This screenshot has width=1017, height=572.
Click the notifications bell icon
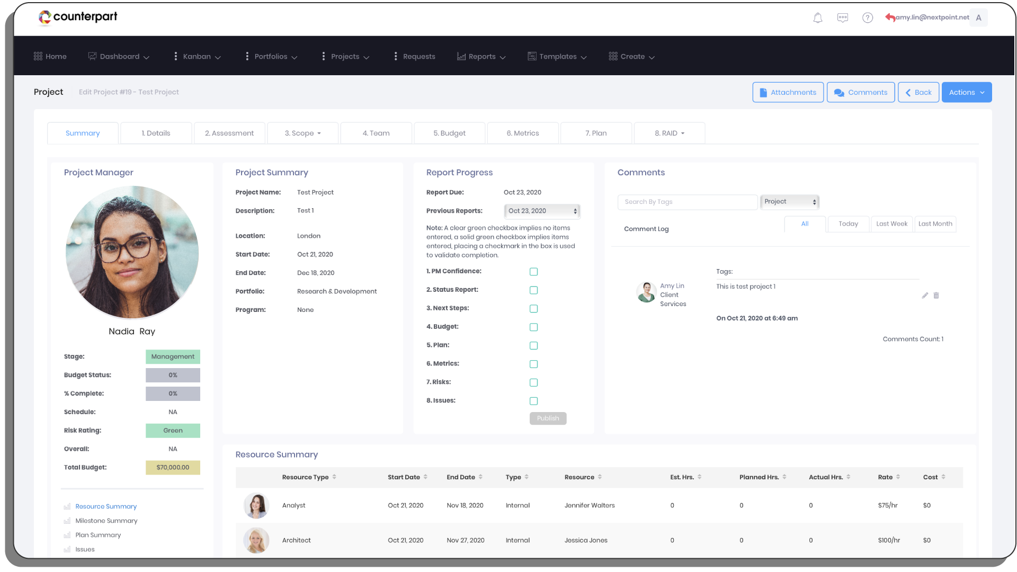pyautogui.click(x=818, y=18)
